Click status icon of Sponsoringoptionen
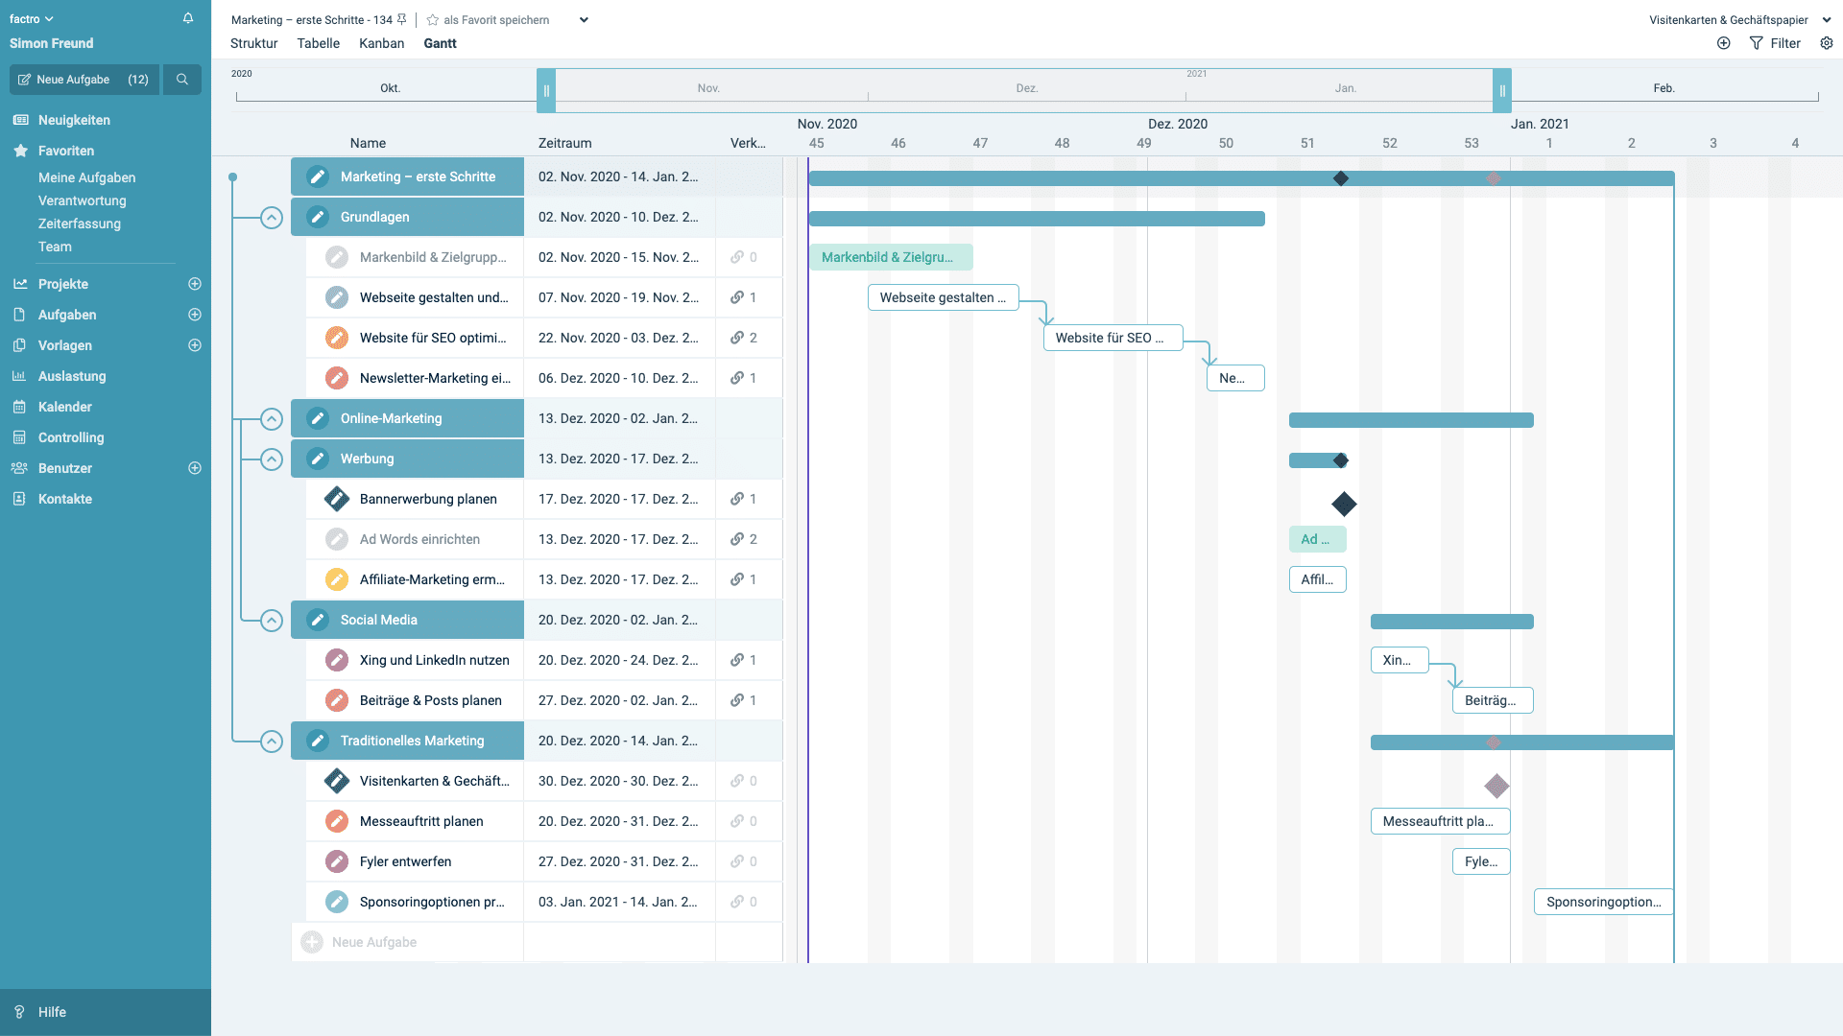The height and width of the screenshot is (1036, 1843). 337,902
